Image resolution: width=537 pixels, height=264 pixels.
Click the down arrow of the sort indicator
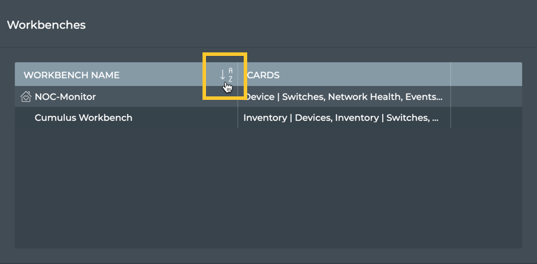[223, 75]
